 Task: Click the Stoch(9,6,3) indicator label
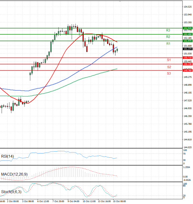11,192
